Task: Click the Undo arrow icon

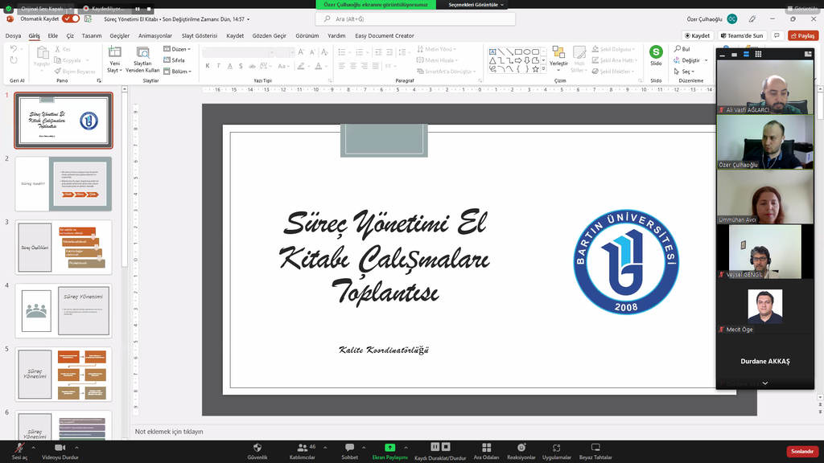Action: [14, 49]
